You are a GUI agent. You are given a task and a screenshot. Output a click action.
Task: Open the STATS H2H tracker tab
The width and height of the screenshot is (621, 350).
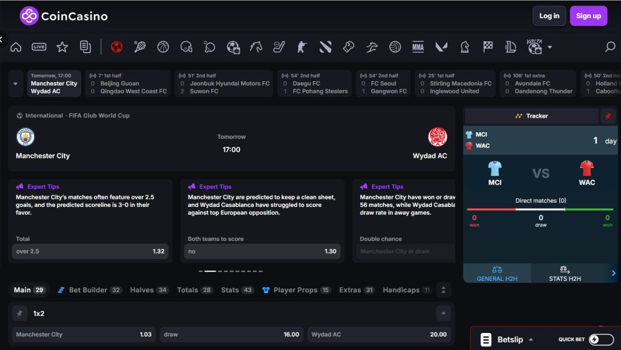[565, 274]
